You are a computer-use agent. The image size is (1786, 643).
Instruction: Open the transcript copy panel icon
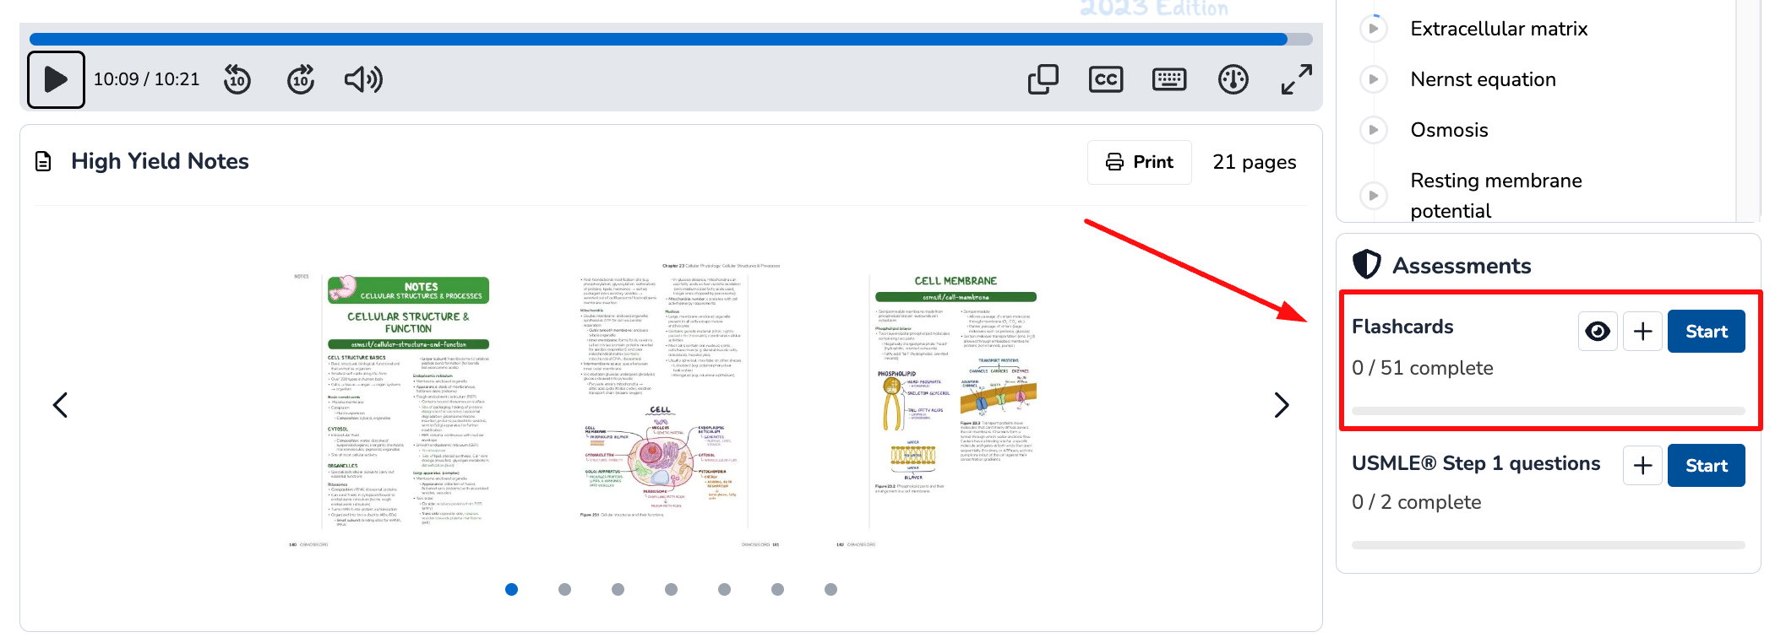tap(1043, 80)
